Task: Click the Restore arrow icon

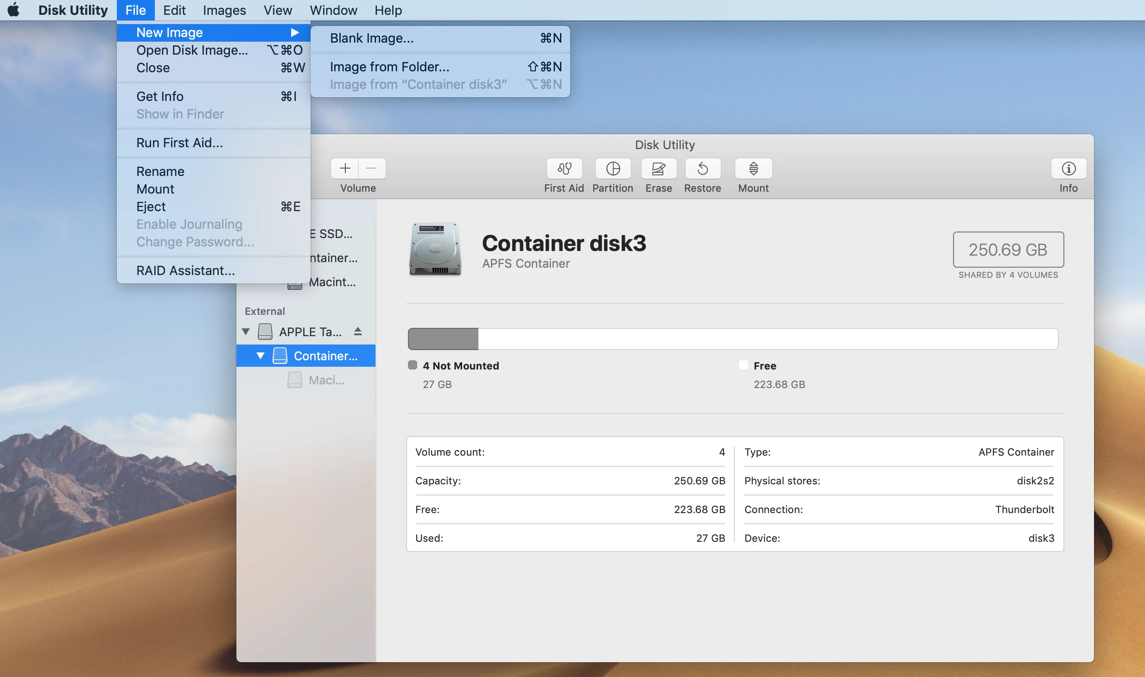Action: 703,169
